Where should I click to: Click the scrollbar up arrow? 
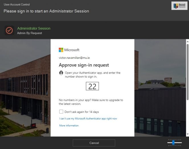coord(188,42)
